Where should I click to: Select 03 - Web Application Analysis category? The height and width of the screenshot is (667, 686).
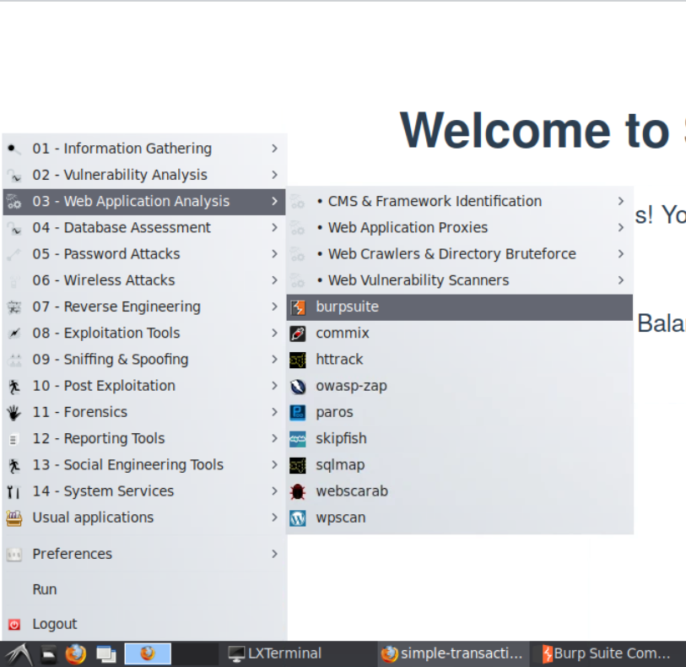tap(144, 202)
